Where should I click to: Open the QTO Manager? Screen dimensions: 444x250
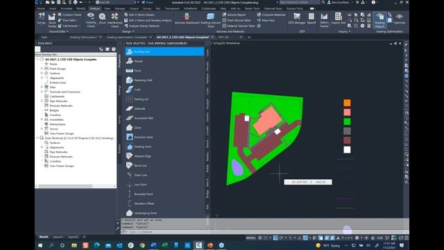click(x=297, y=19)
